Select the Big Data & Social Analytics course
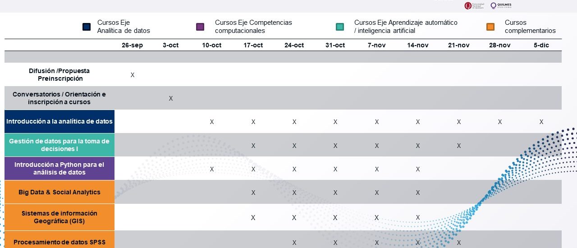Image resolution: width=577 pixels, height=248 pixels. [60, 192]
